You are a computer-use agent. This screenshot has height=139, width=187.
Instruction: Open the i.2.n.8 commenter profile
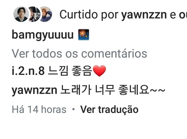point(28,71)
